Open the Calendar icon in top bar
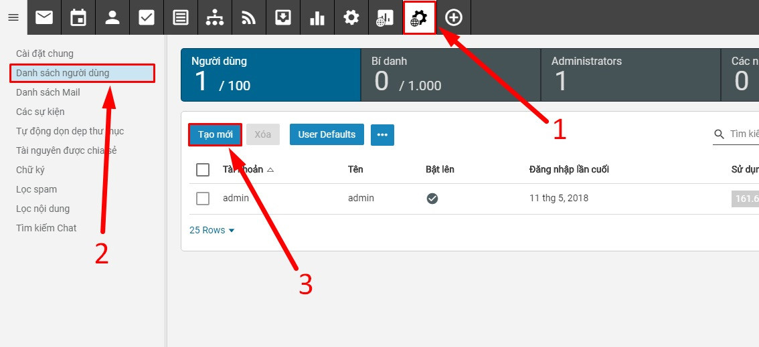 coord(78,17)
